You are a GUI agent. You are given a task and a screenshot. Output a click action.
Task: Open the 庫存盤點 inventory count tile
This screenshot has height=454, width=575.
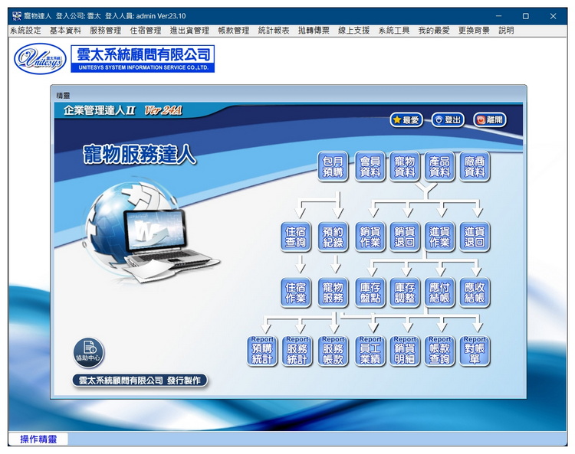tap(370, 292)
